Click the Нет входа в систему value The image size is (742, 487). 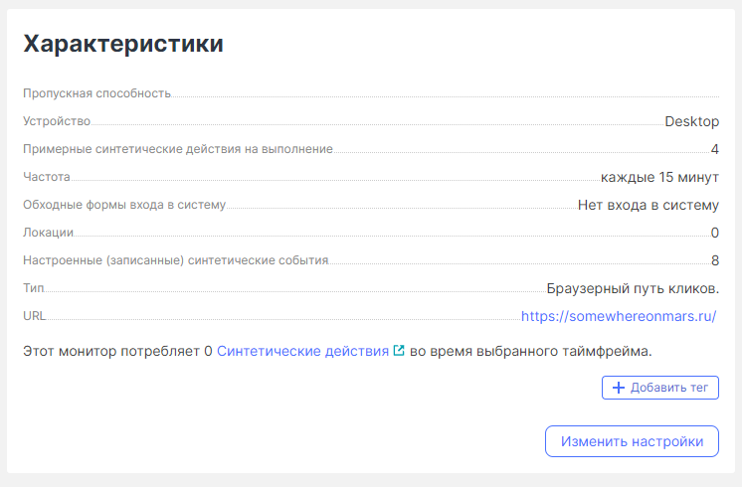648,205
